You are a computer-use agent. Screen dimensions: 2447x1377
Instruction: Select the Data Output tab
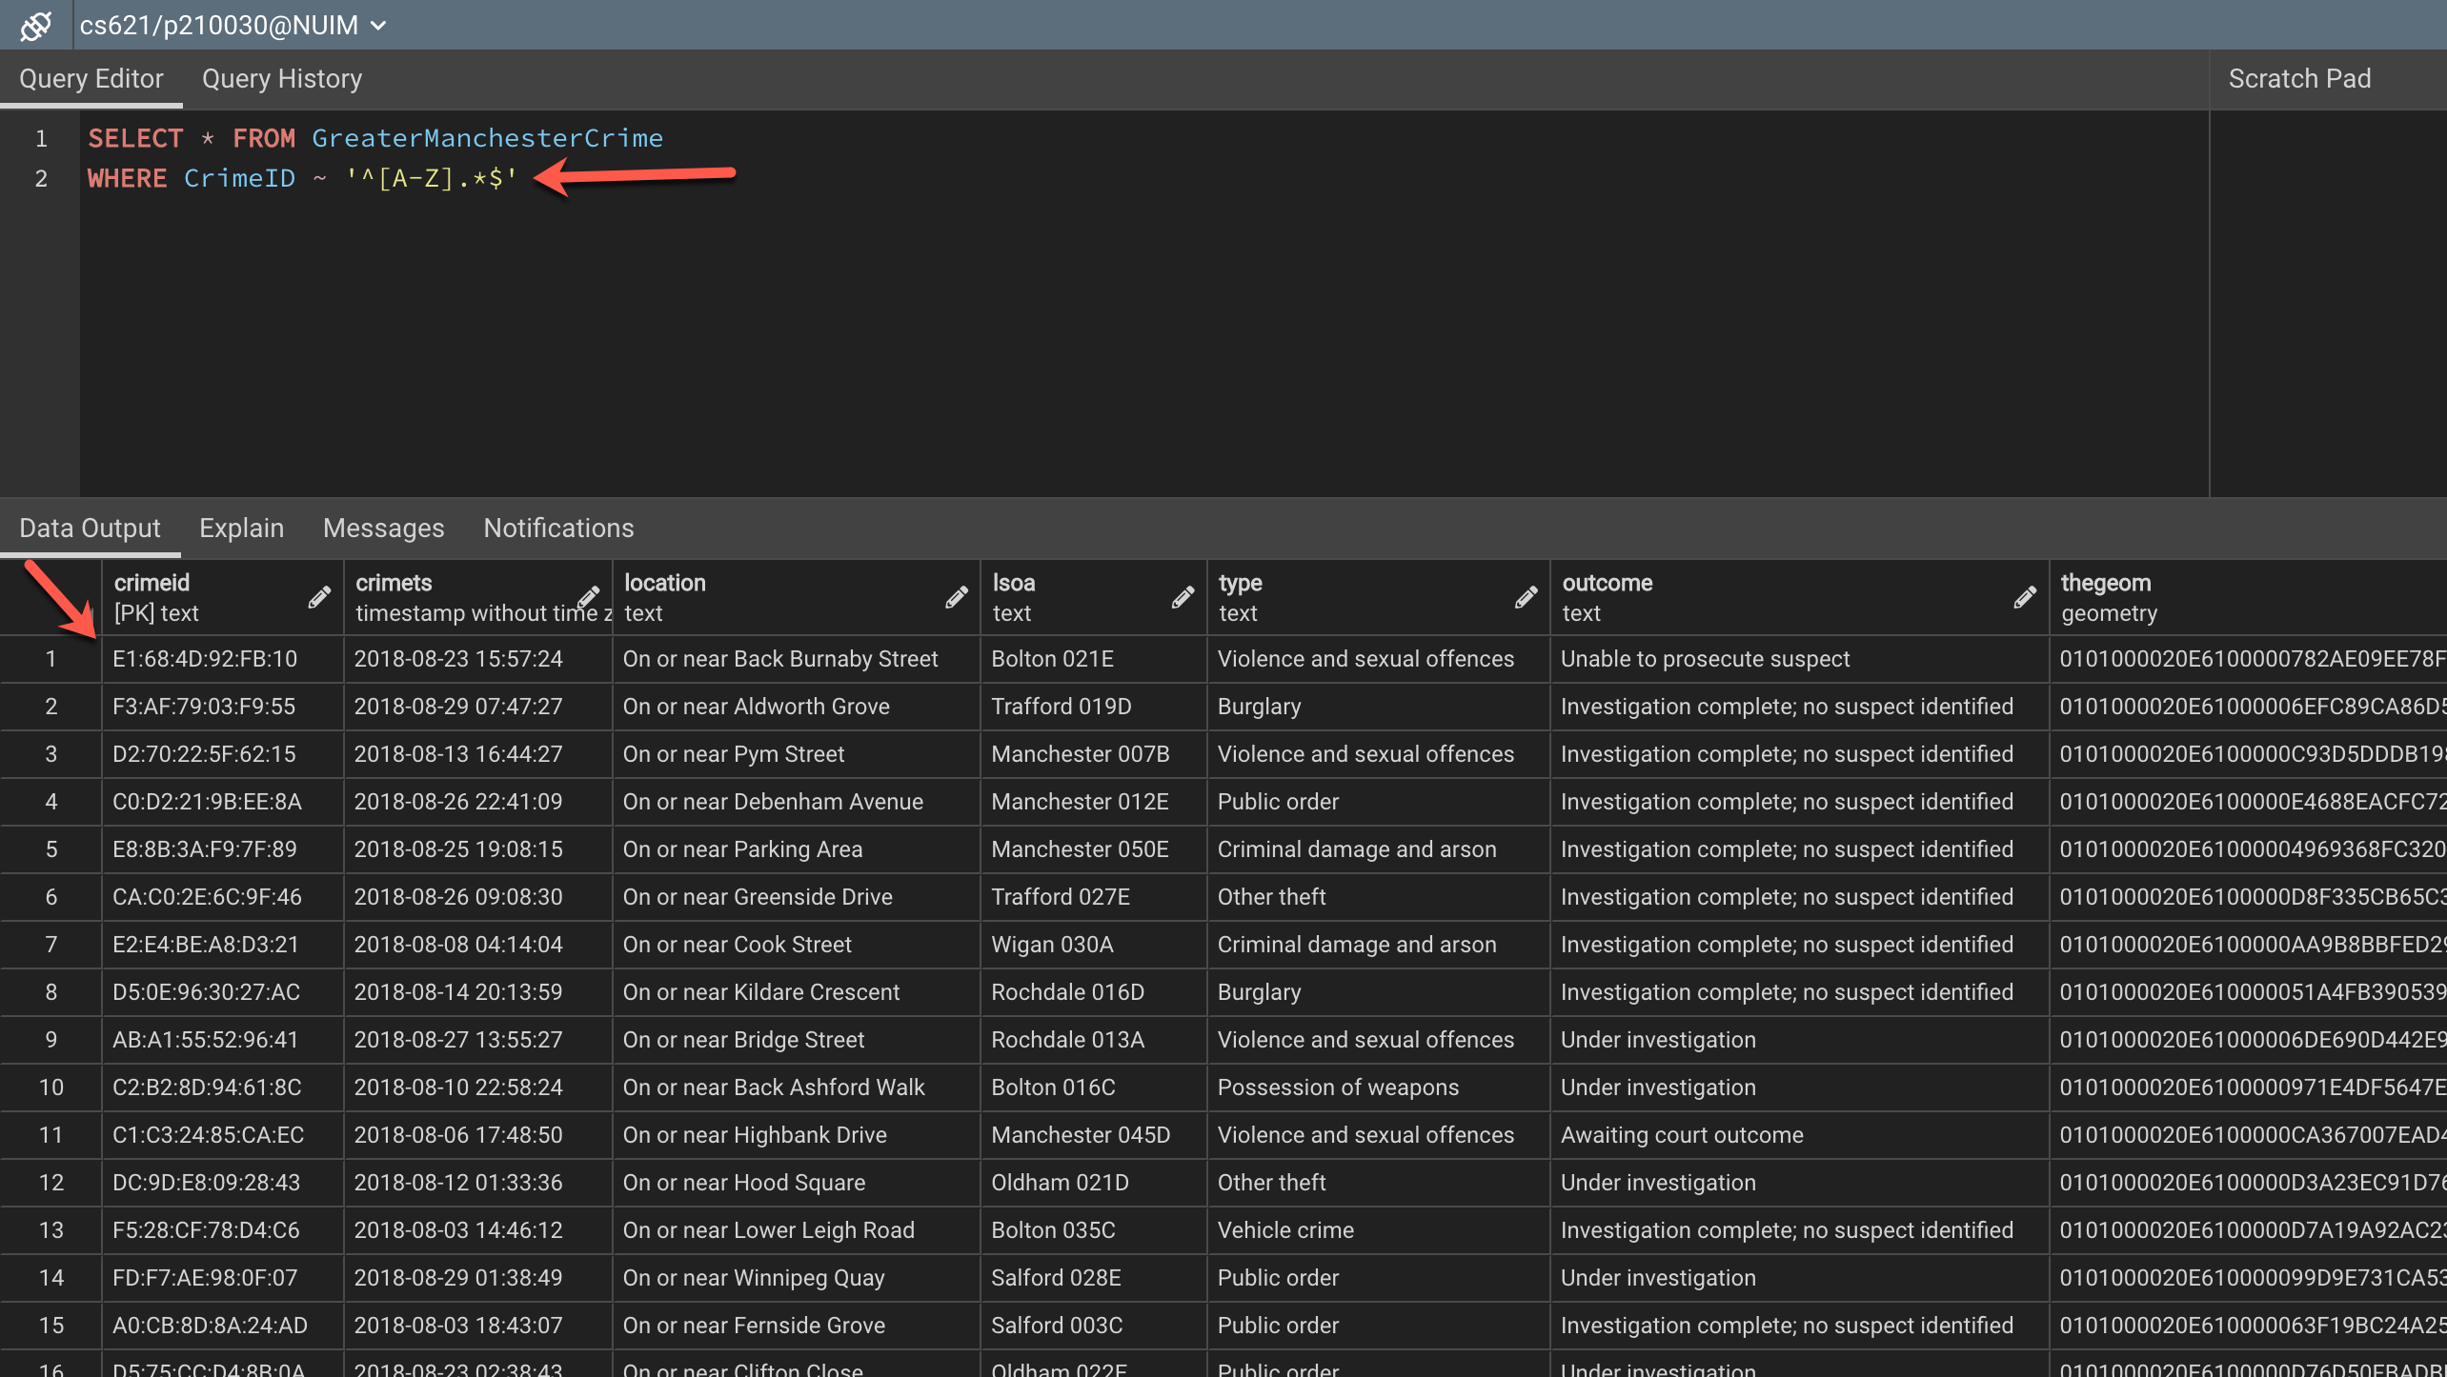90,528
